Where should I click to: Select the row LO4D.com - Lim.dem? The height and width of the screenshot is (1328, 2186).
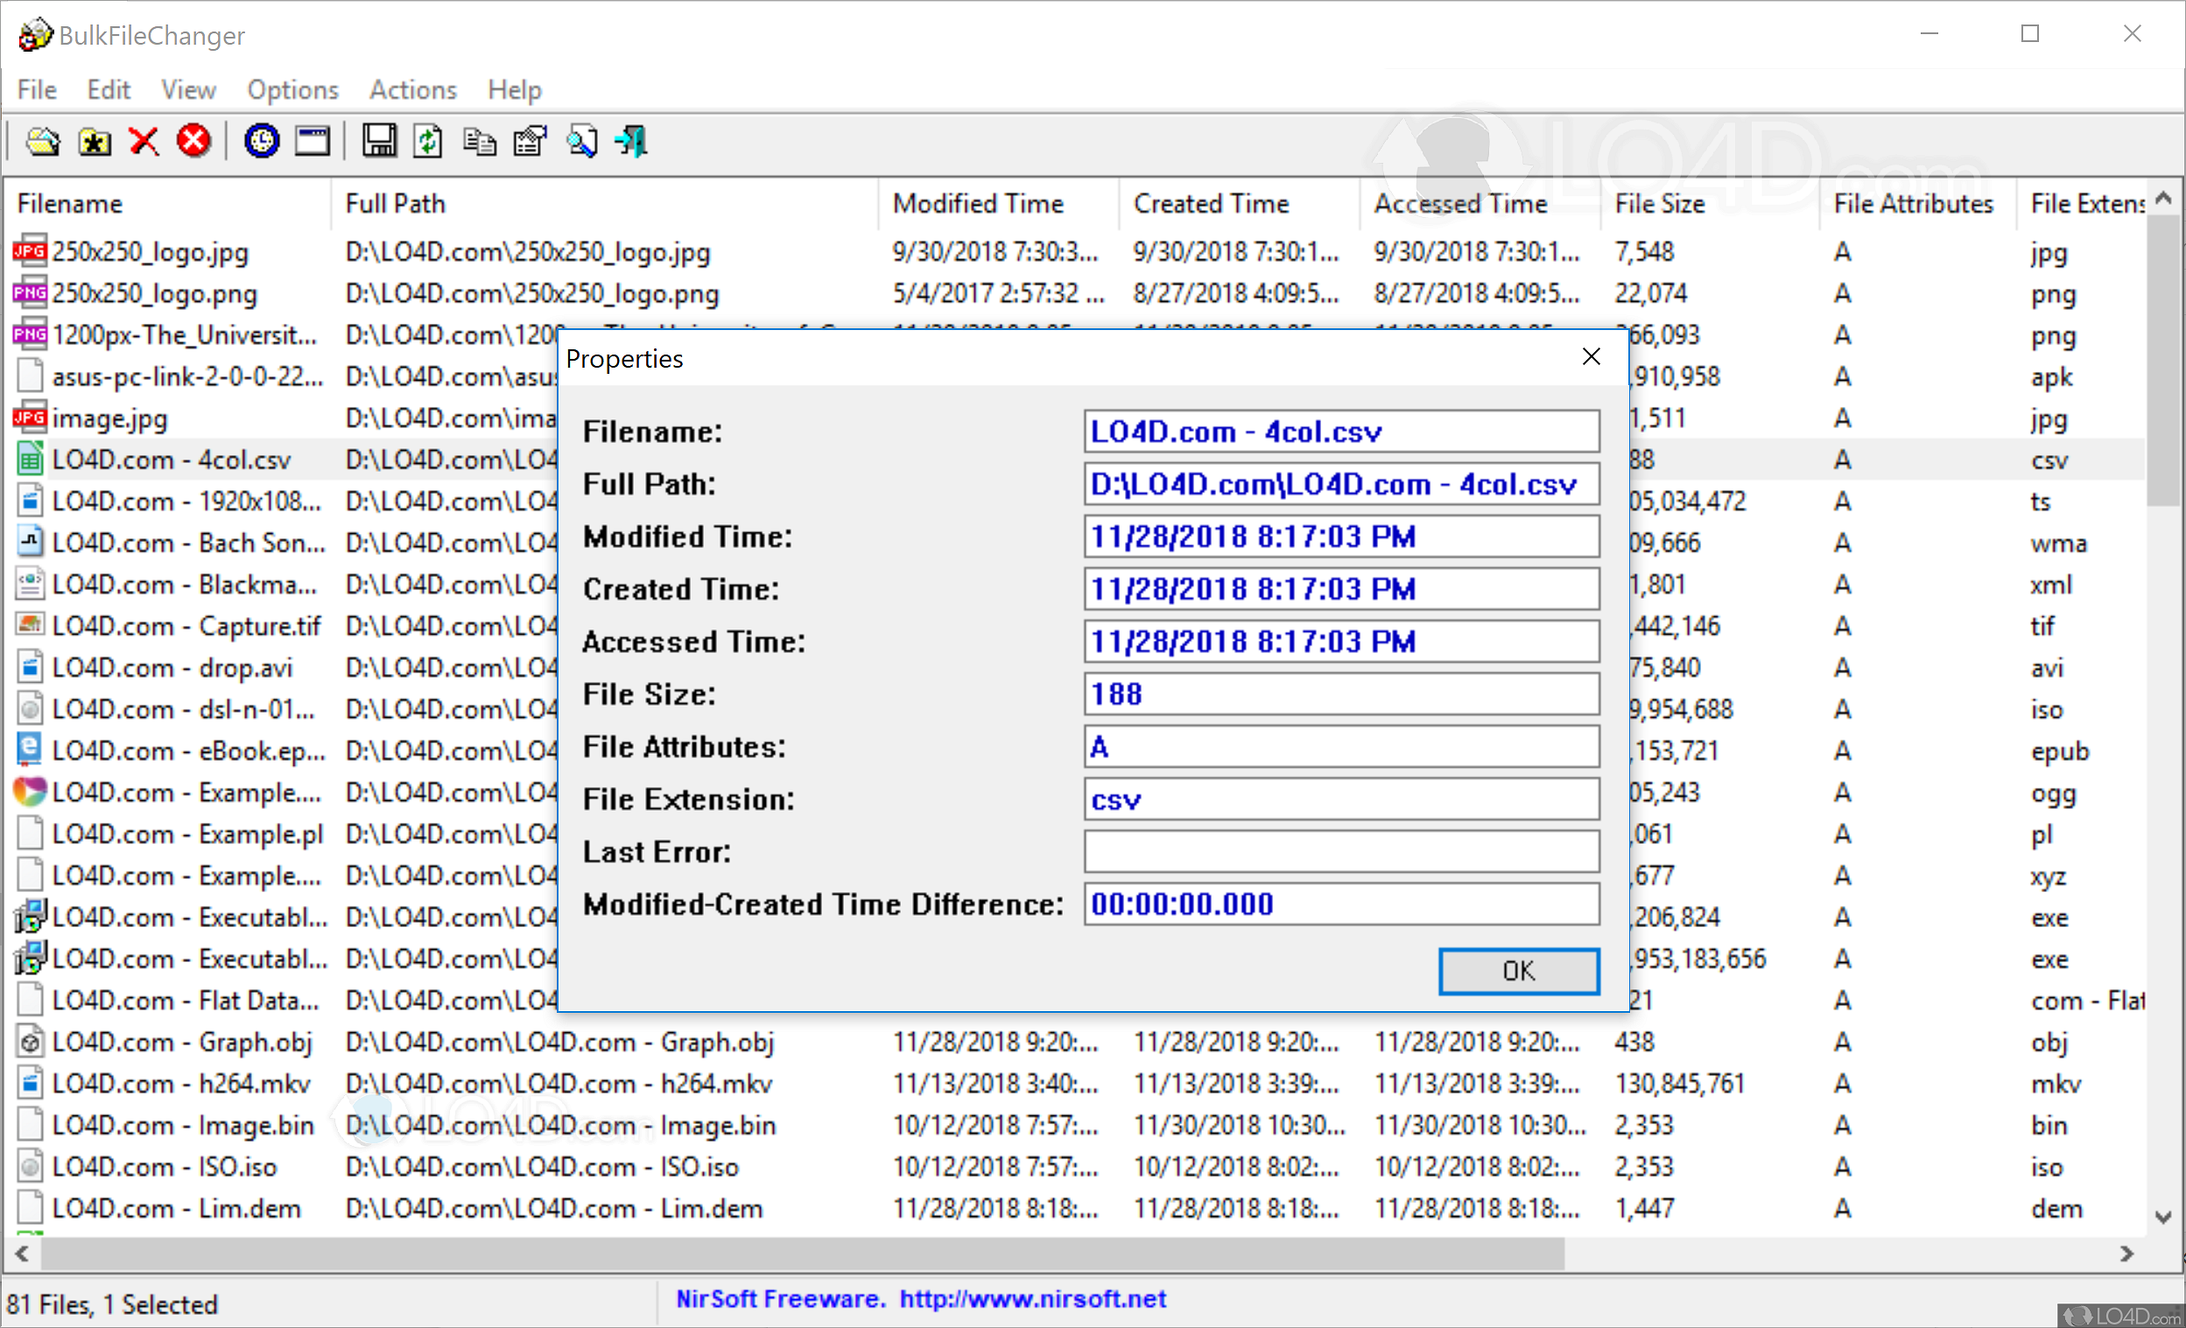coord(1075,1208)
